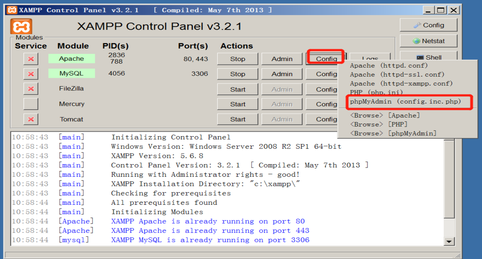The image size is (482, 259).
Task: Click the title bar XAMPP icon
Action: 12,10
